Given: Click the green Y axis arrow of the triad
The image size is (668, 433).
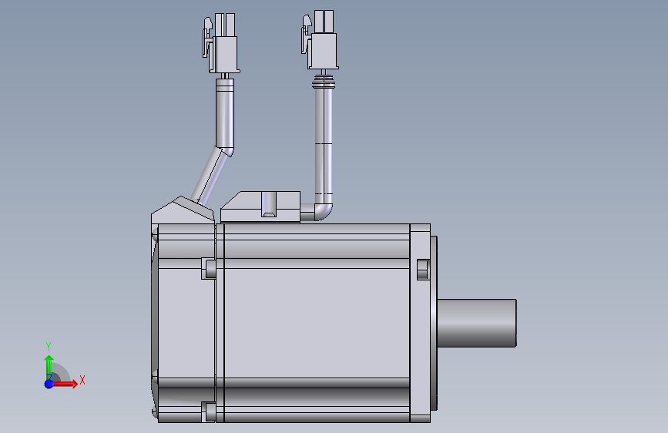Looking at the screenshot, I should pos(49,367).
